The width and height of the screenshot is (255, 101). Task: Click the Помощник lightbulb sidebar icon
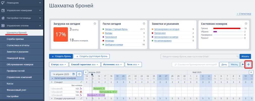pyautogui.click(x=3, y=2)
